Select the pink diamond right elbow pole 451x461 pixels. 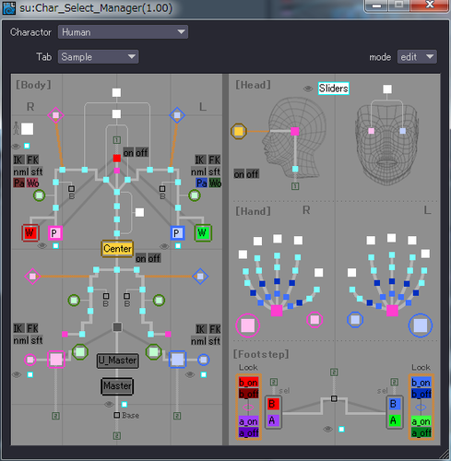(x=55, y=115)
